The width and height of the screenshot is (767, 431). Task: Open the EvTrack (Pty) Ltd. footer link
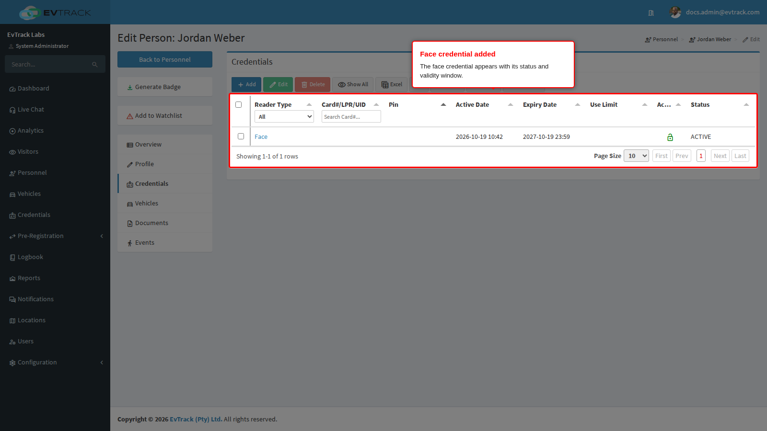[196, 419]
